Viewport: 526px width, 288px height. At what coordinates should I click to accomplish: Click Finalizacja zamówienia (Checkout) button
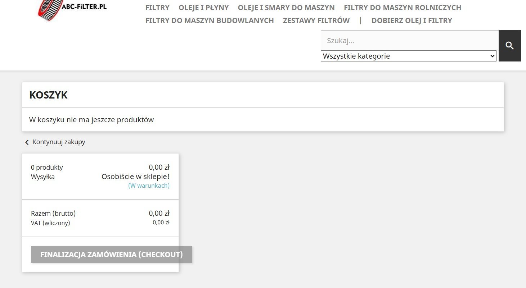point(112,255)
